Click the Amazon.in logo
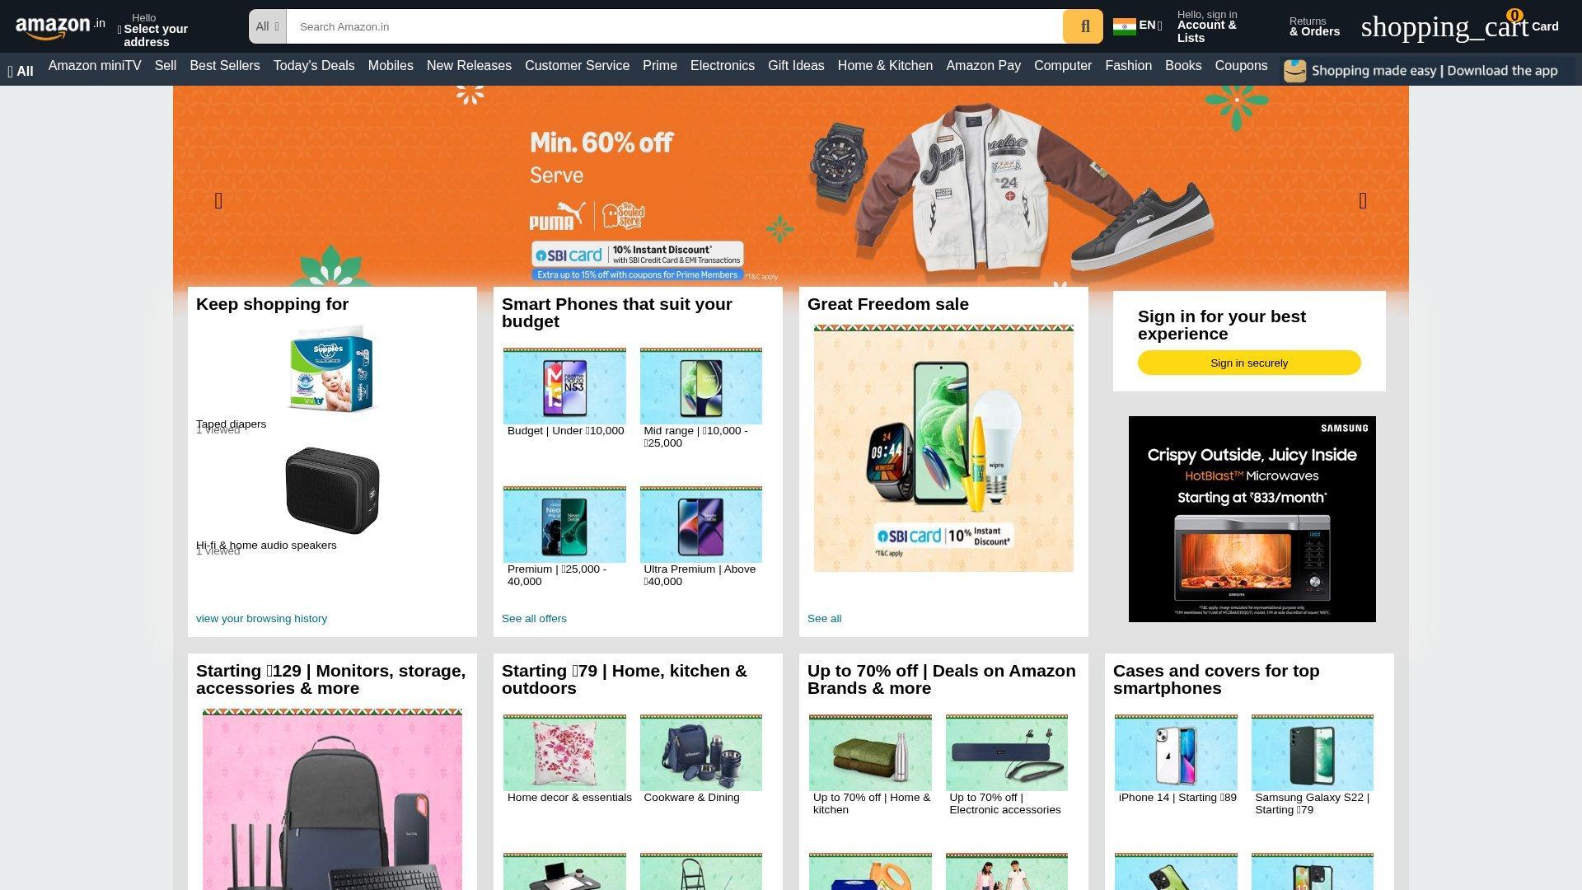The image size is (1582, 890). (x=60, y=27)
